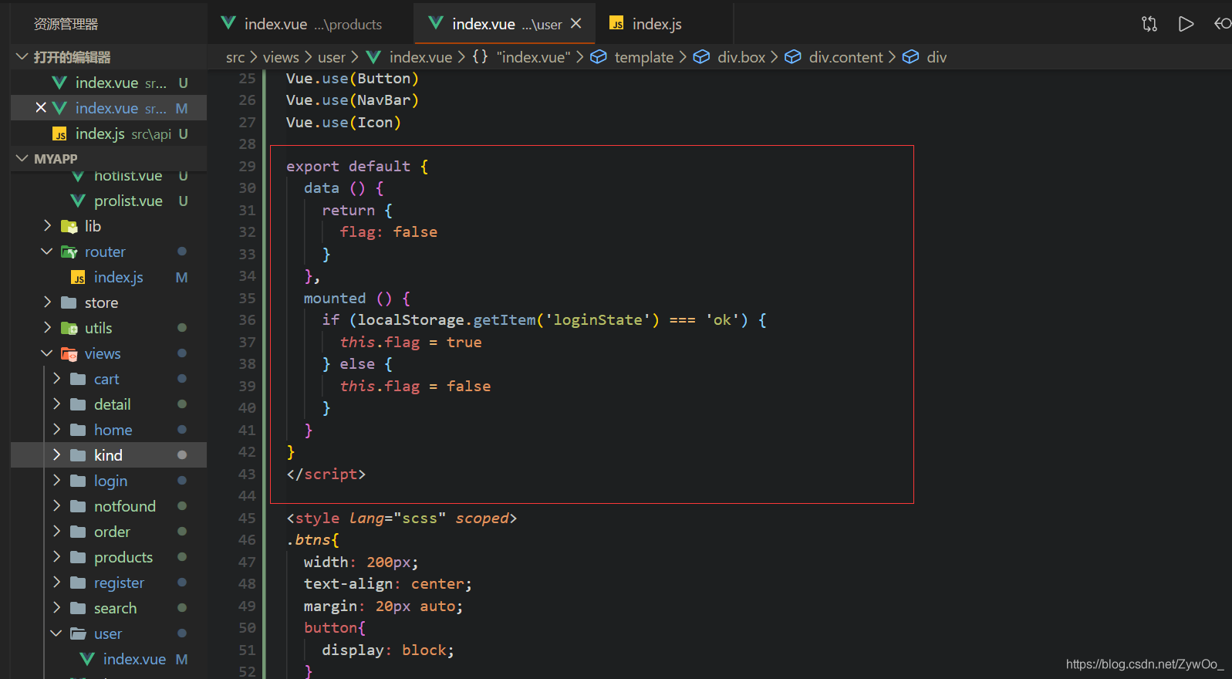Select the kind folder row
This screenshot has height=679, width=1232.
[x=109, y=455]
